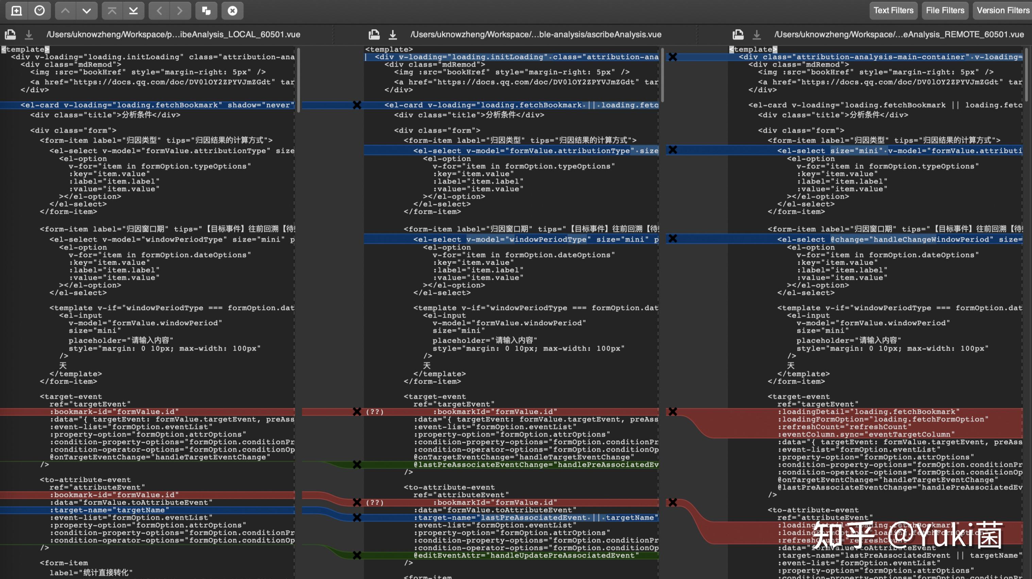Click <template> first line in left pane
The image size is (1032, 579).
coord(25,49)
